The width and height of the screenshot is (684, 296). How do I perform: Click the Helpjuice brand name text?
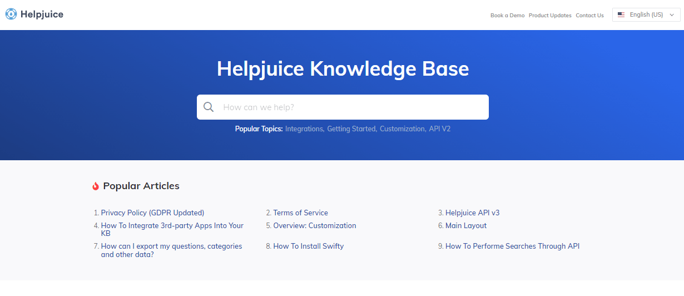pos(42,14)
